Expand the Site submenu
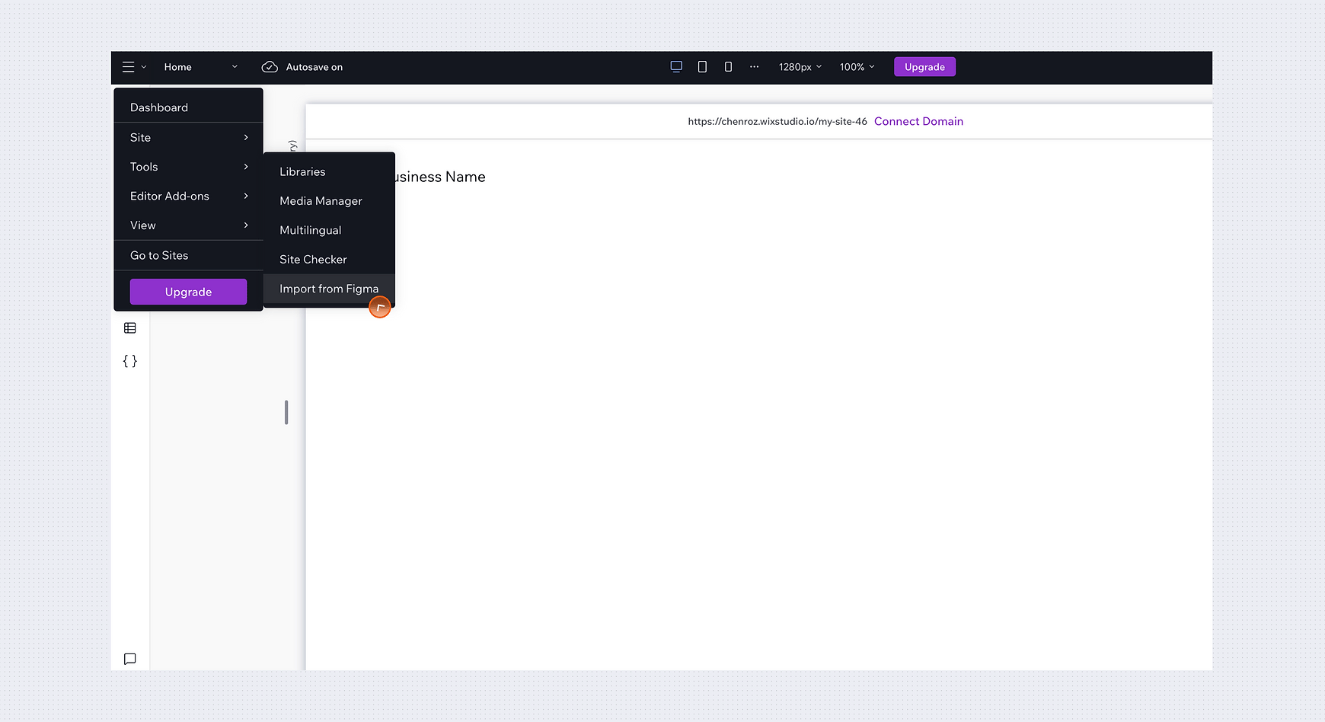 point(188,137)
